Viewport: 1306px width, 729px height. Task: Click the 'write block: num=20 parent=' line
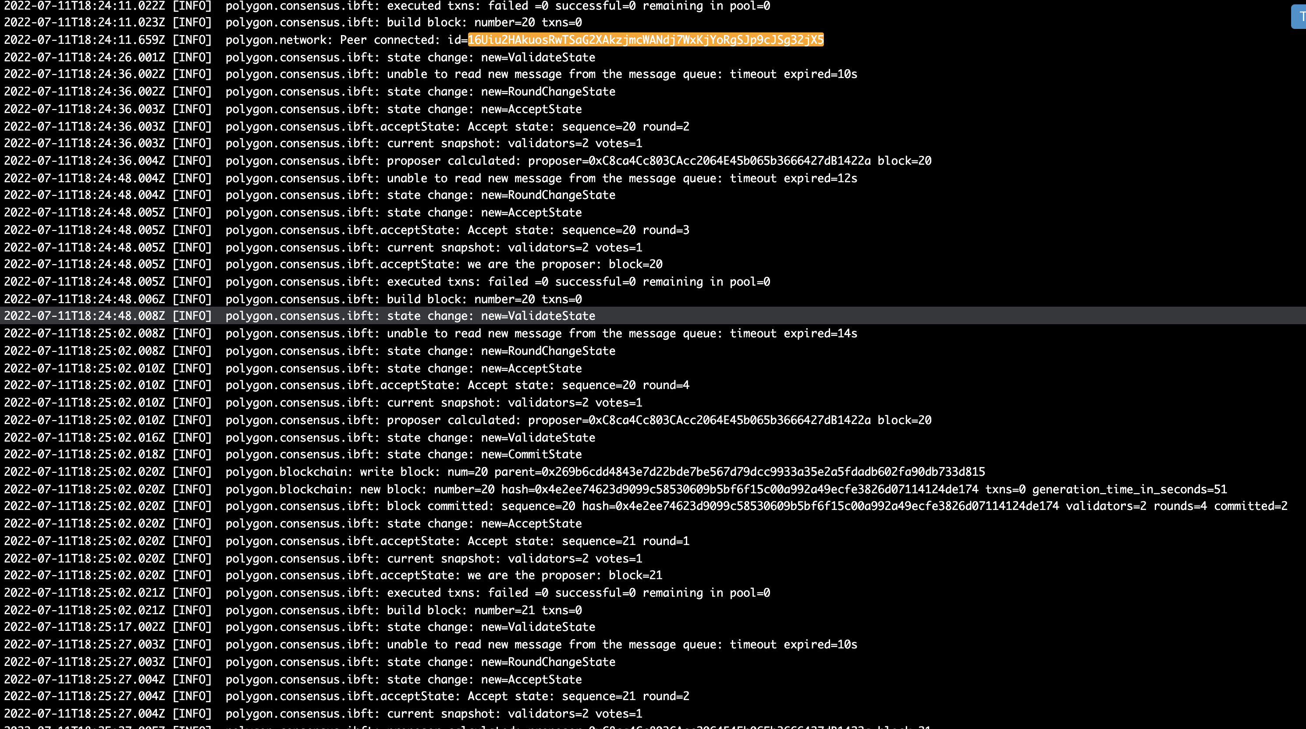[x=494, y=471]
